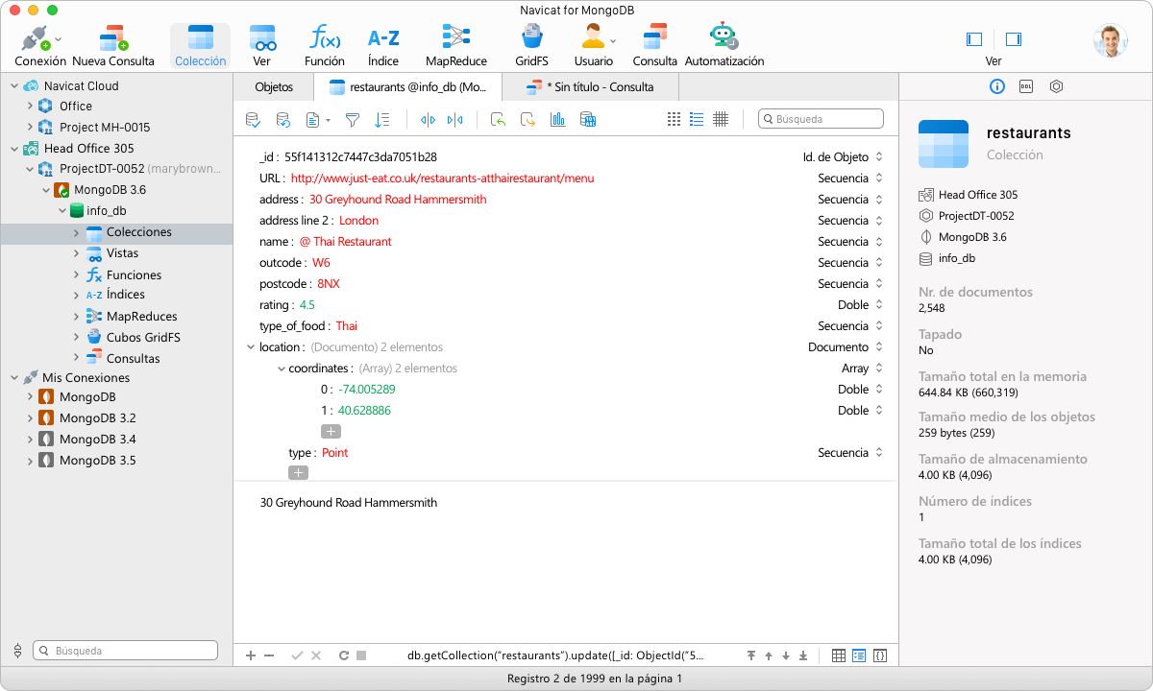Click the GridFS toolbar icon
Image resolution: width=1153 pixels, height=691 pixels.
531,45
